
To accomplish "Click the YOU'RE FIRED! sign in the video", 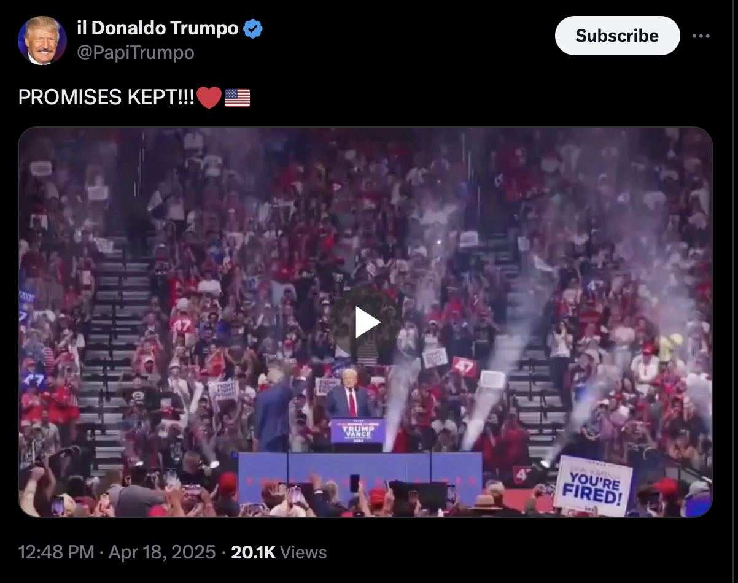I will [592, 485].
